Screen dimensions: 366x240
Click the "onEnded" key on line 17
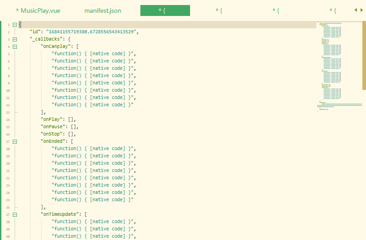point(53,141)
